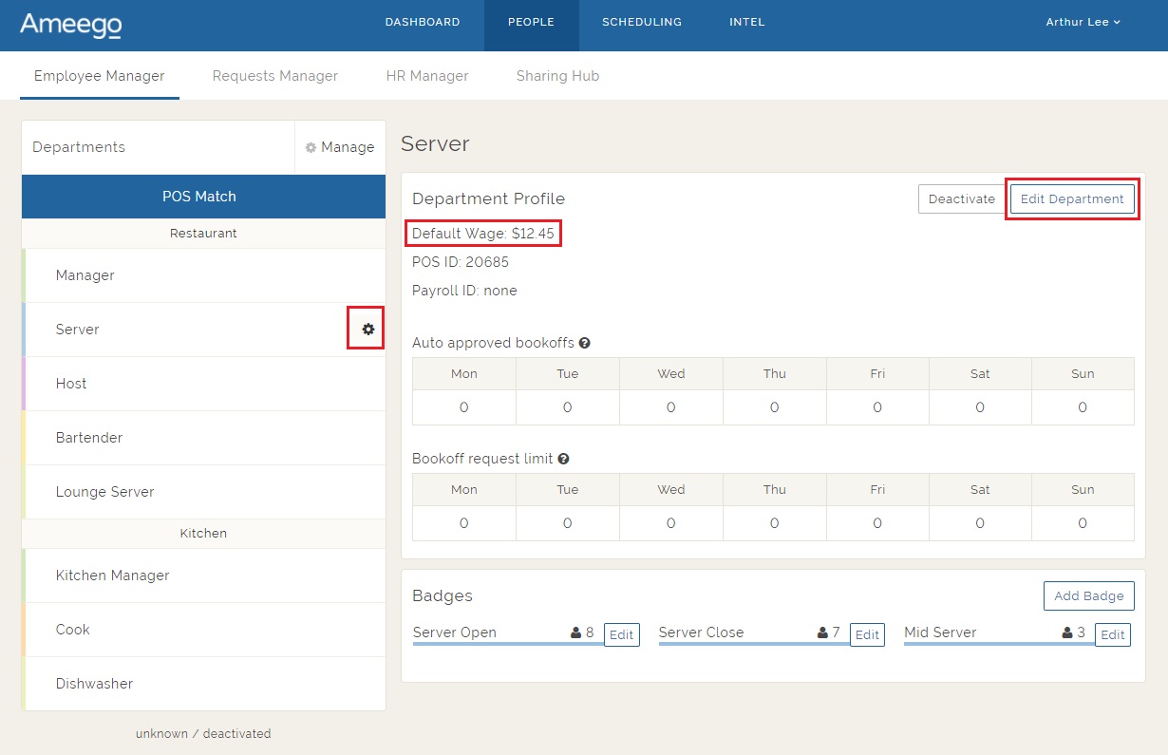Click the person icon on Server Close badge
The width and height of the screenshot is (1168, 755).
[822, 632]
